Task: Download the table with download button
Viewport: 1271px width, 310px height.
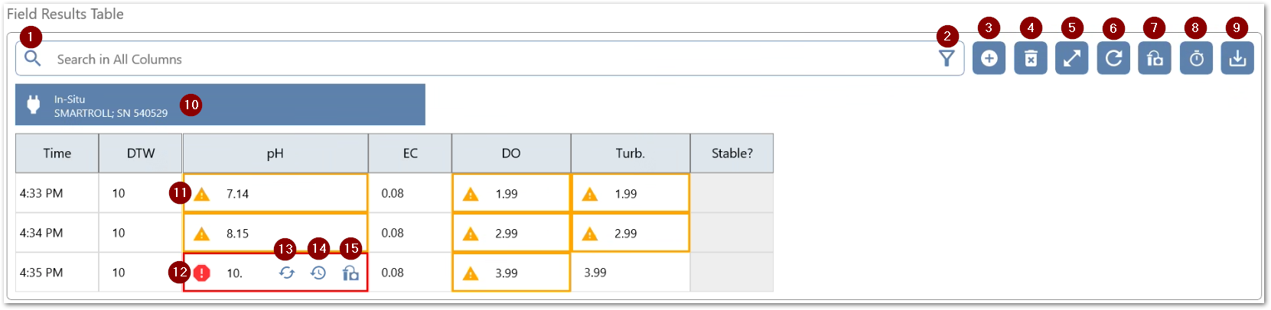Action: (1237, 59)
